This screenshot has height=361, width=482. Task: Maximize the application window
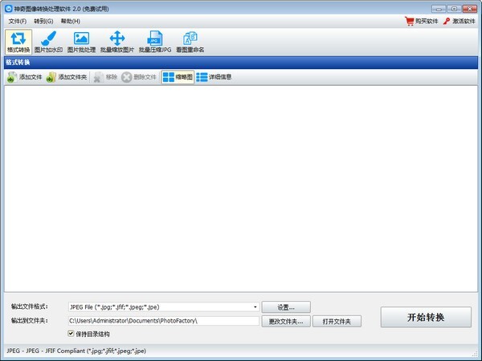[x=454, y=9]
